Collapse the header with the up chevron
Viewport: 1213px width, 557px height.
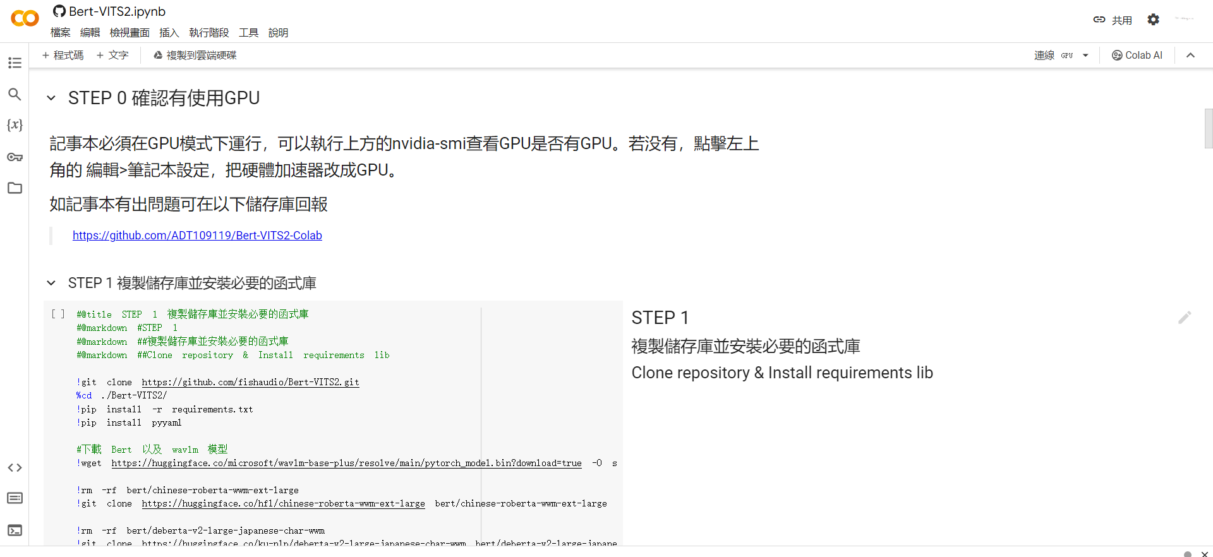[1190, 56]
